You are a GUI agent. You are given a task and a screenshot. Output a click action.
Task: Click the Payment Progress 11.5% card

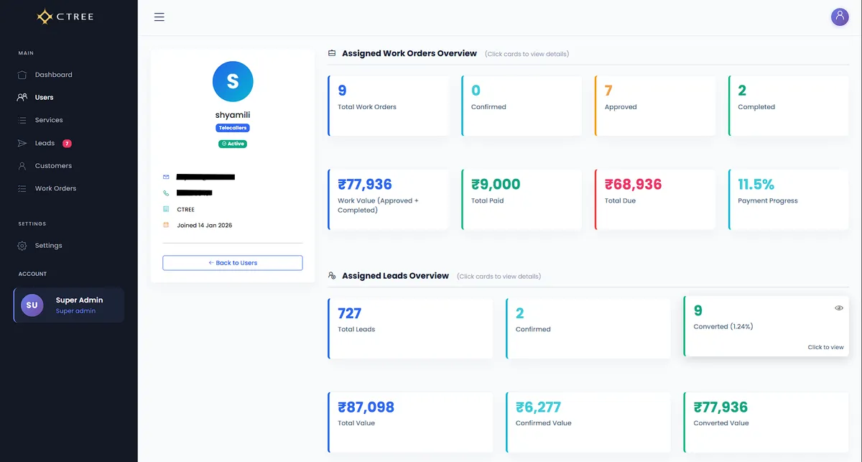[x=788, y=200]
